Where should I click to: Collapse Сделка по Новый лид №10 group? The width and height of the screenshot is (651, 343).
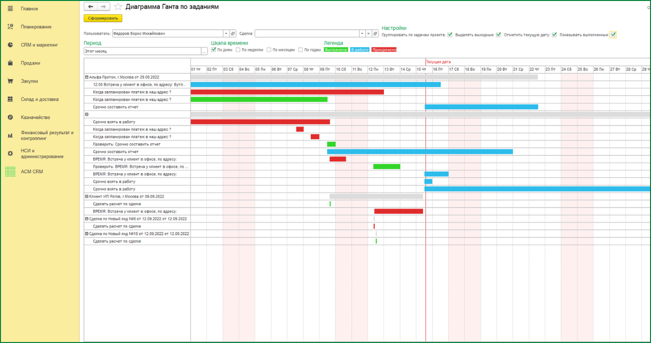87,234
